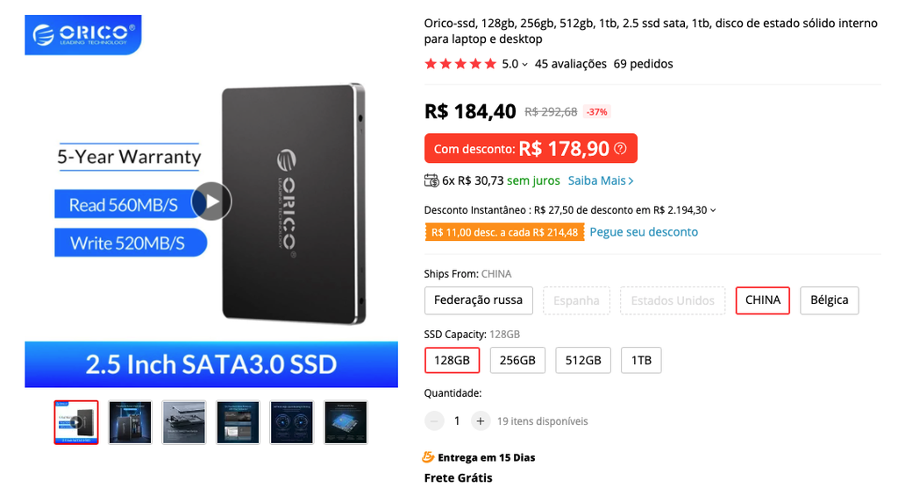Select the 256GB capacity option

pyautogui.click(x=517, y=361)
